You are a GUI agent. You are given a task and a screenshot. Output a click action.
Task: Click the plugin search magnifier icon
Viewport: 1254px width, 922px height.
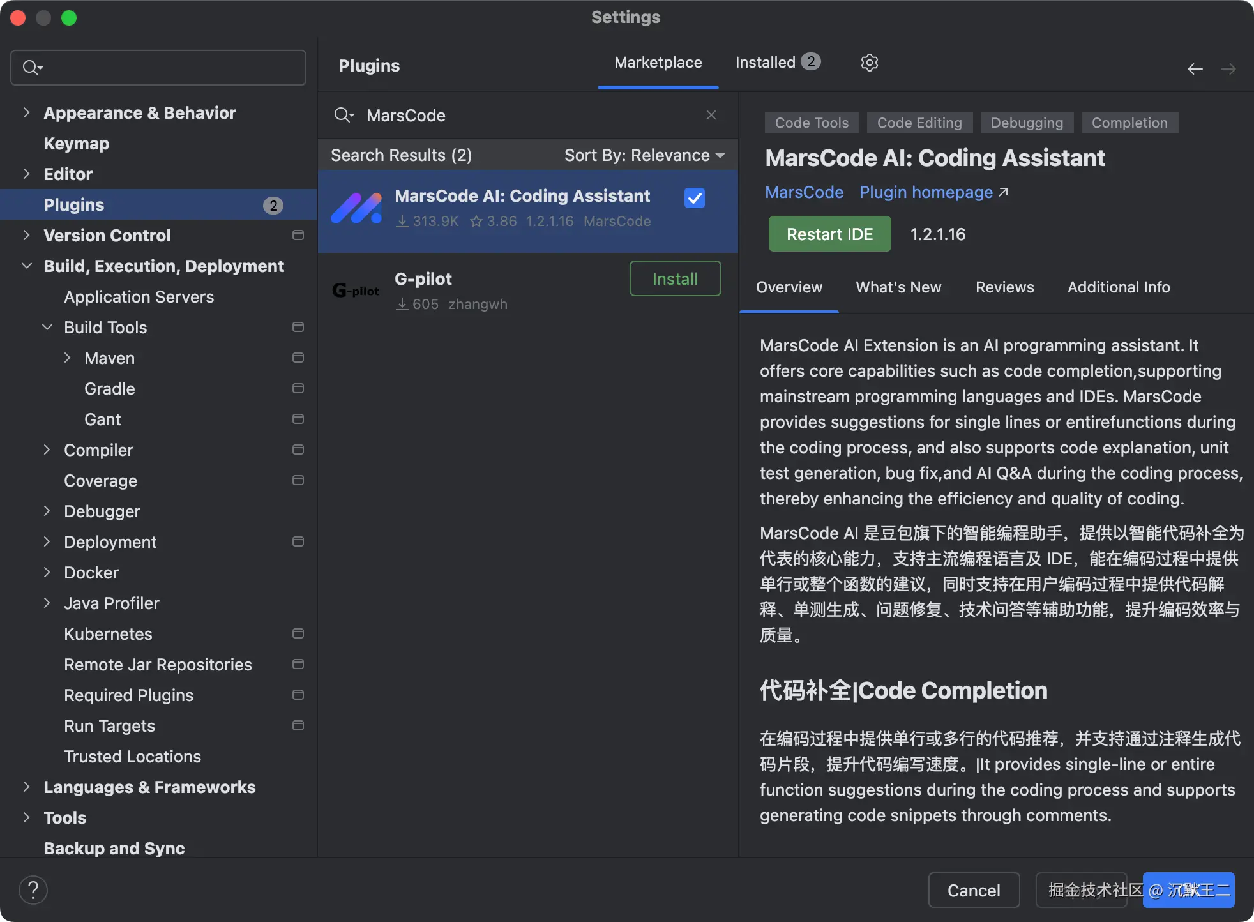click(x=344, y=115)
